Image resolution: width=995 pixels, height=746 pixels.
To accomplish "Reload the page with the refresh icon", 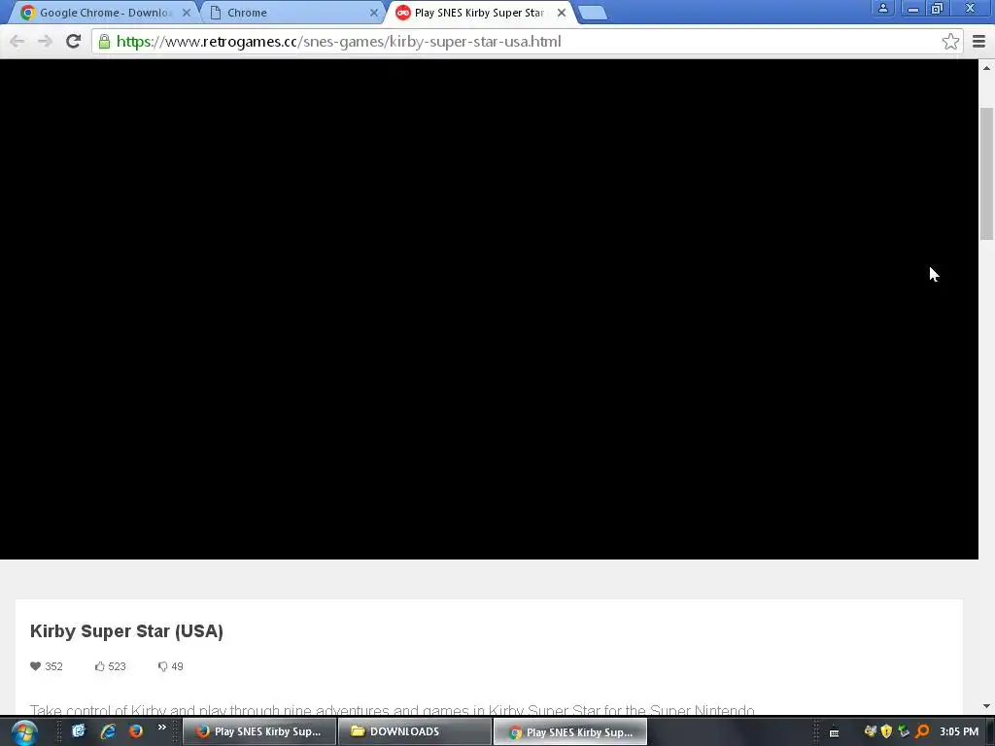I will [x=73, y=41].
